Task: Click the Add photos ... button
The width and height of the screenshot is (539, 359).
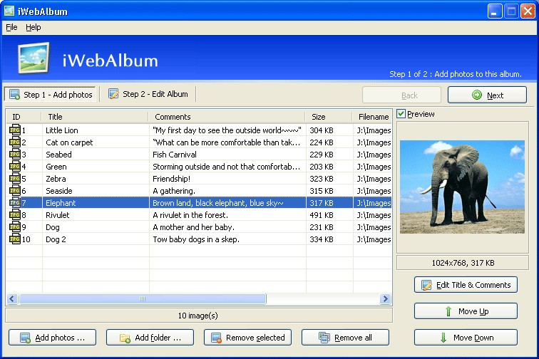Action: (52, 338)
